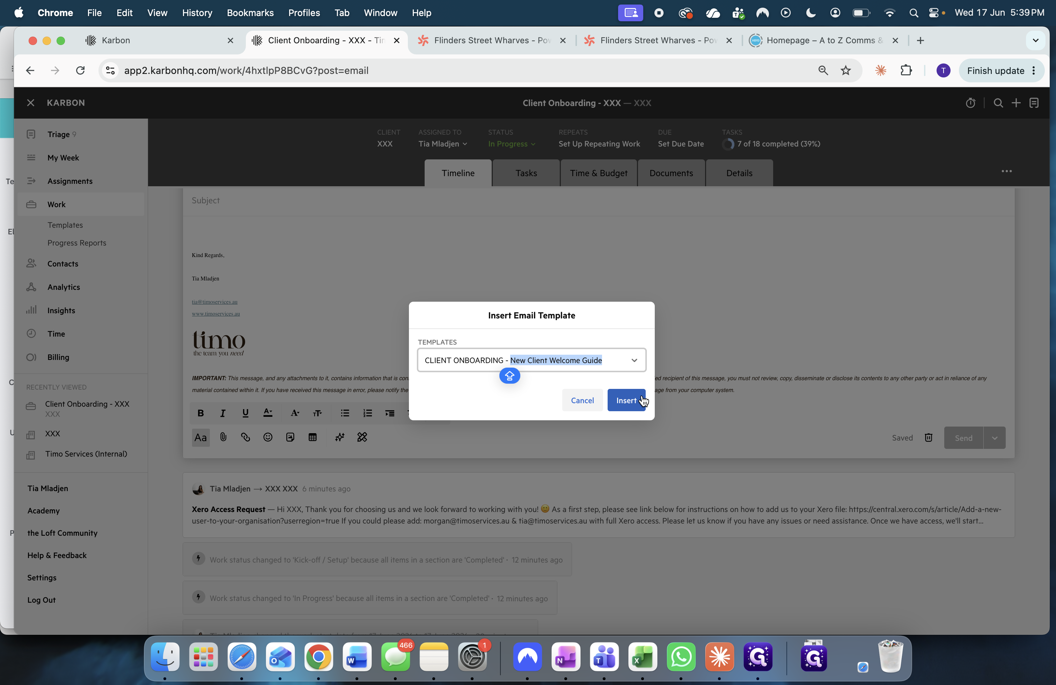Bookmark this page with the star icon

pos(846,70)
